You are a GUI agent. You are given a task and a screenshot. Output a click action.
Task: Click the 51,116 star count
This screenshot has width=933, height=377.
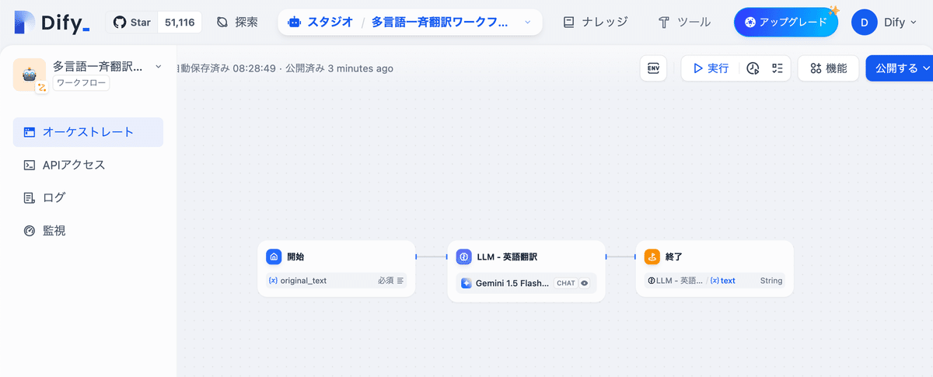180,23
